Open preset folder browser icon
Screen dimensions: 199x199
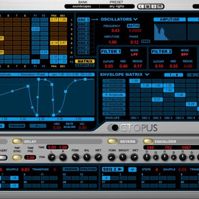pos(148,6)
